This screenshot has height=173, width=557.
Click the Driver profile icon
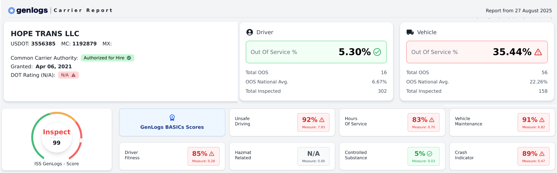(x=249, y=32)
